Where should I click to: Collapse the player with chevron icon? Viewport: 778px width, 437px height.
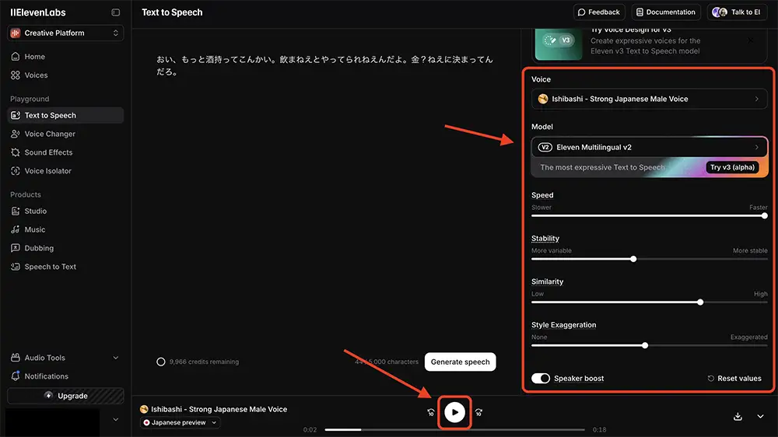click(x=760, y=416)
